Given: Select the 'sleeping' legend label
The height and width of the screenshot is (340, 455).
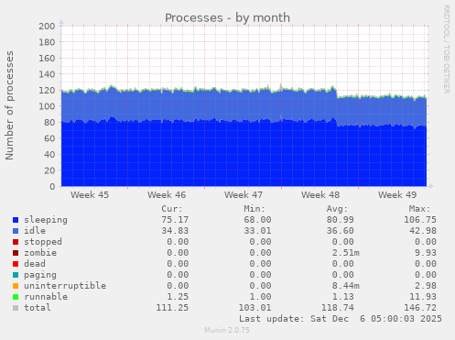Looking at the screenshot, I should [46, 220].
